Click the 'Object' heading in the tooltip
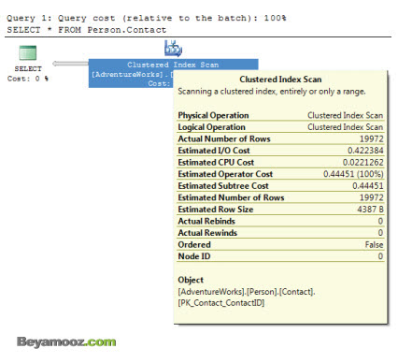This screenshot has height=363, width=398. (x=191, y=280)
